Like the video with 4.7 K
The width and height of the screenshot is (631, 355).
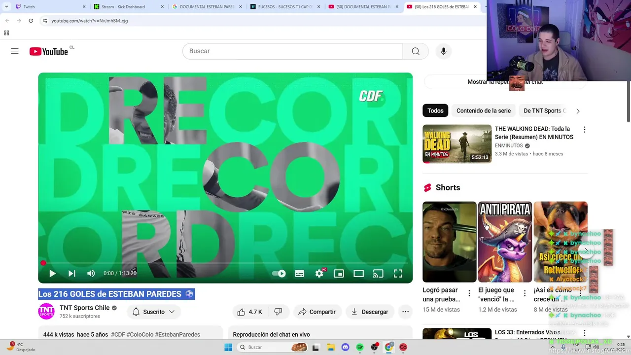click(249, 312)
